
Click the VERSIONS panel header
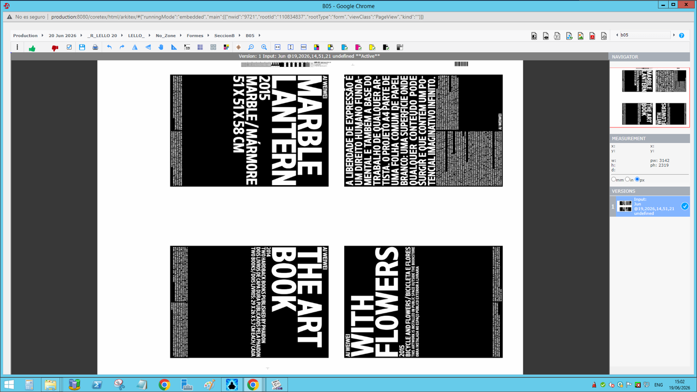650,191
